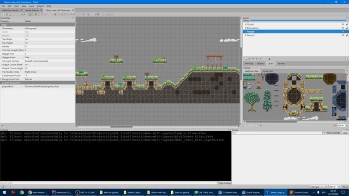
Task: Open the Layer menu
Action: [x=32, y=6]
